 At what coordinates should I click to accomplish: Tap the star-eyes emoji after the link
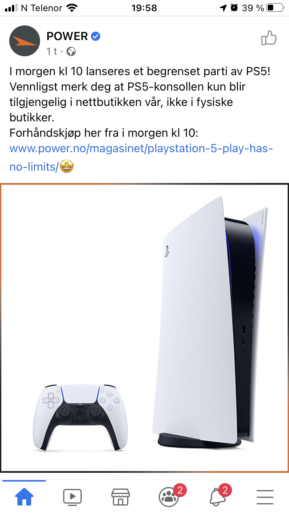(x=67, y=167)
